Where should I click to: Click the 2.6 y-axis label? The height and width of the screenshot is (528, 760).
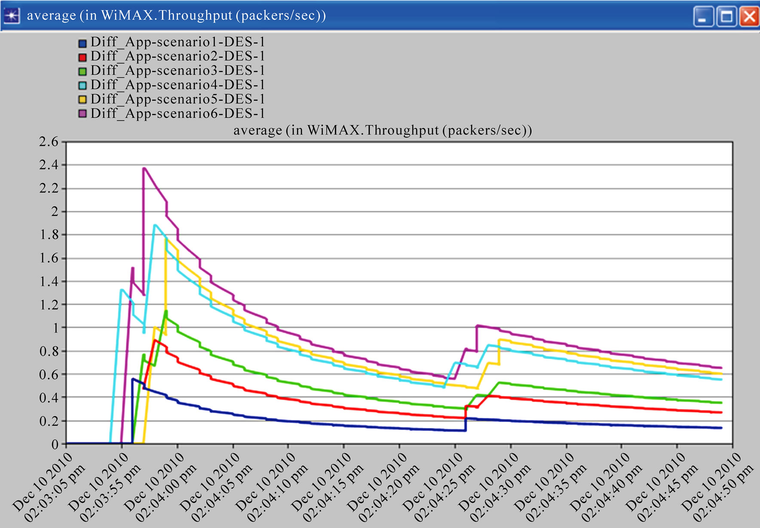click(x=49, y=141)
